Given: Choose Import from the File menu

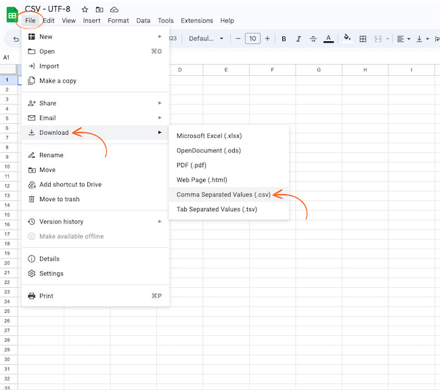Looking at the screenshot, I should (95, 66).
